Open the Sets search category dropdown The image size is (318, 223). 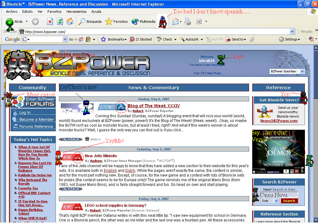pyautogui.click(x=276, y=201)
